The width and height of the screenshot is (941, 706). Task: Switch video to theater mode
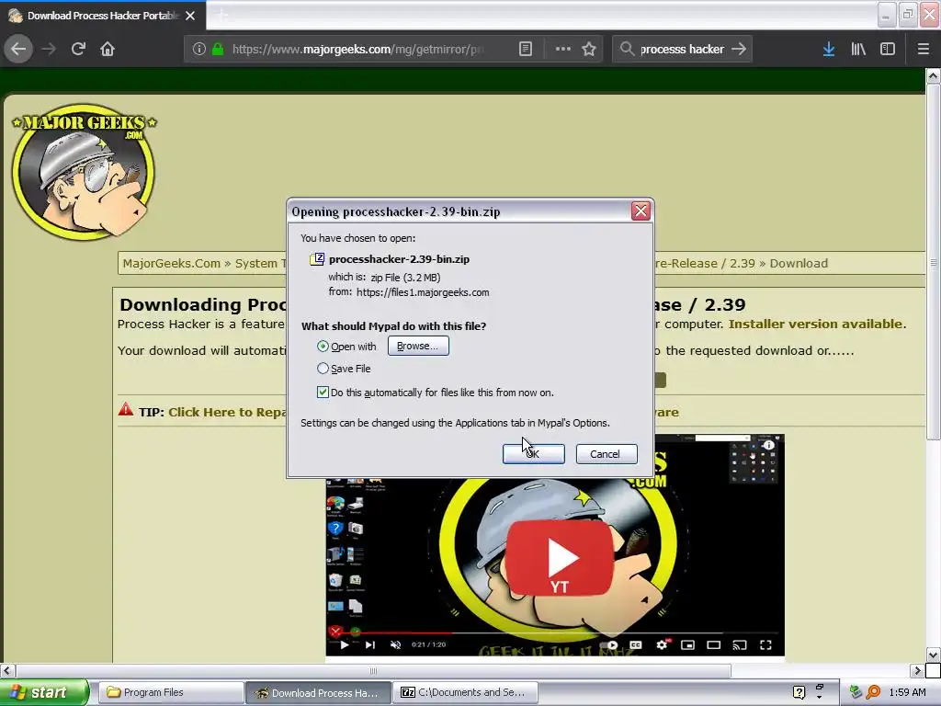713,644
